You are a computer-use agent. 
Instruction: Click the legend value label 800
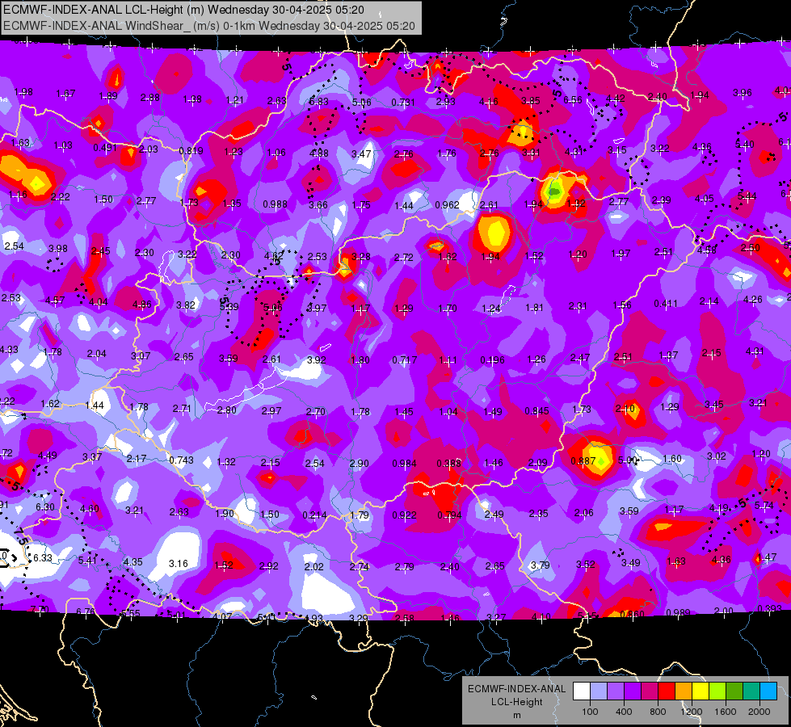click(x=658, y=712)
